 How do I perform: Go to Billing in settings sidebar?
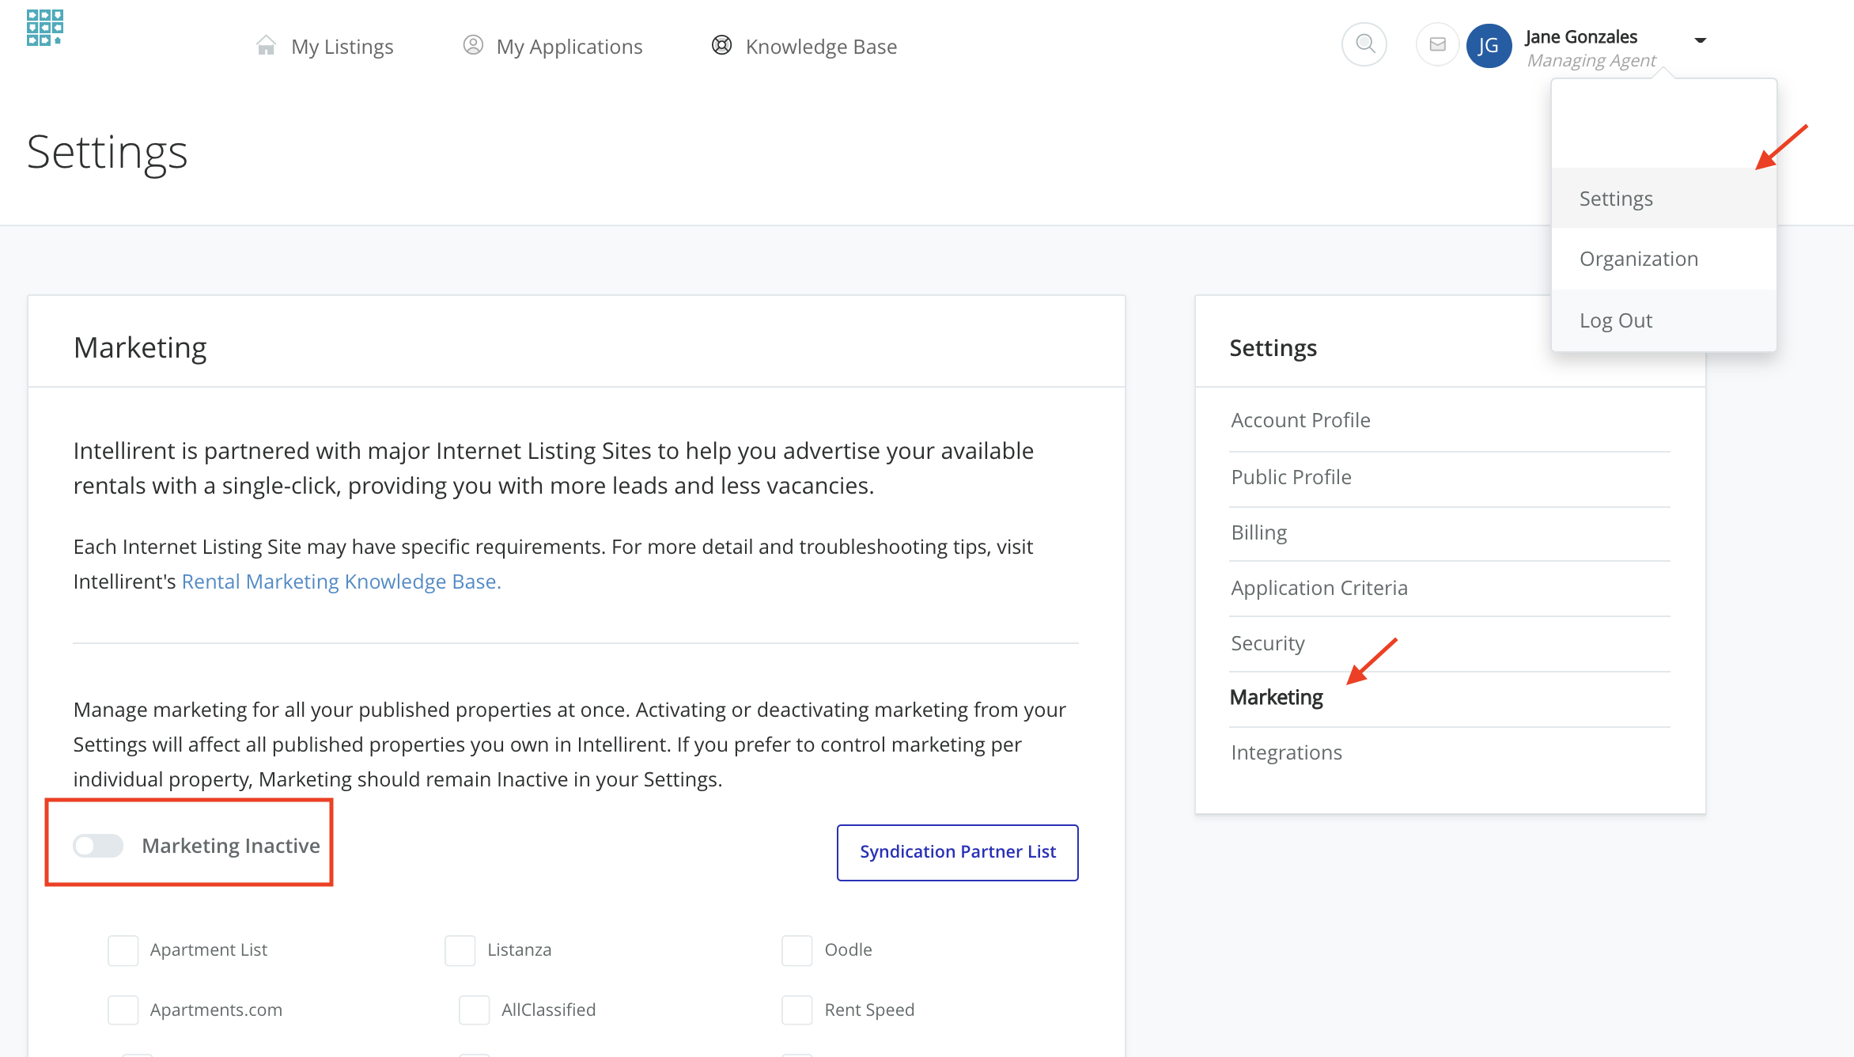tap(1258, 532)
